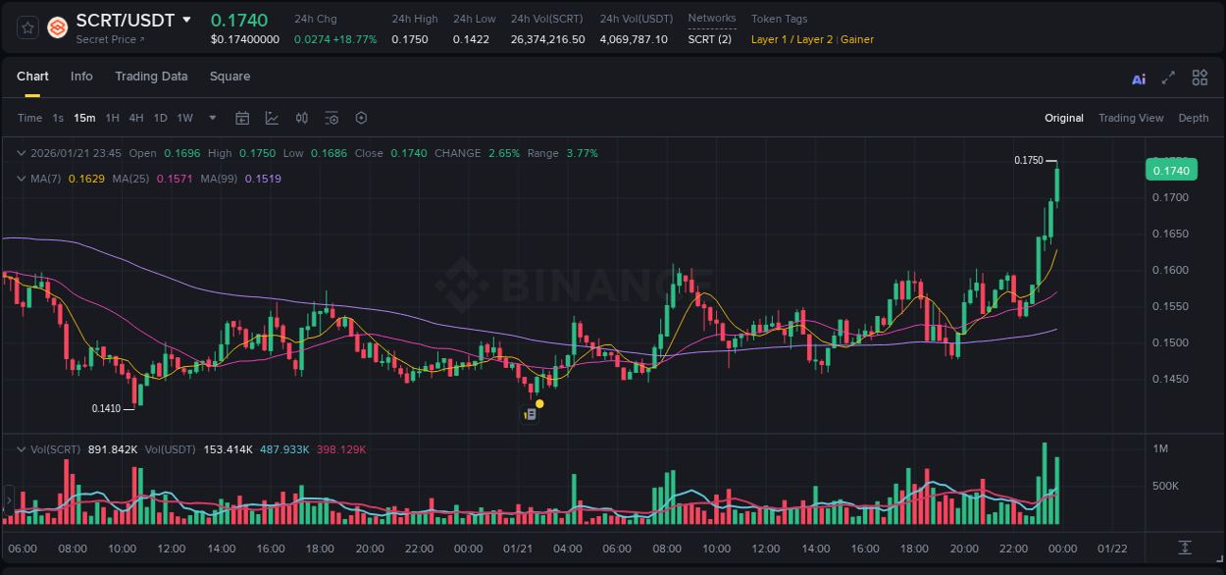The height and width of the screenshot is (575, 1226).
Task: Collapse the OHLC info row chevron
Action: point(21,153)
